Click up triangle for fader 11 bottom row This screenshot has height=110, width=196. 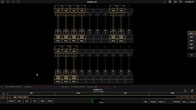(58, 55)
